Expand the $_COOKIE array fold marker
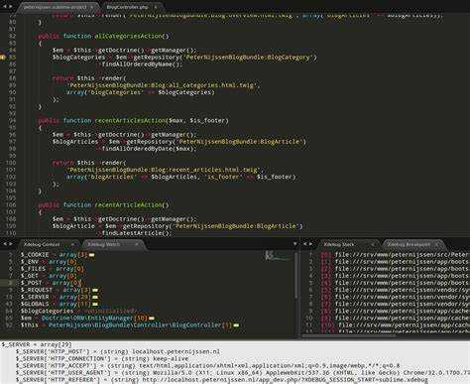 [91, 255]
